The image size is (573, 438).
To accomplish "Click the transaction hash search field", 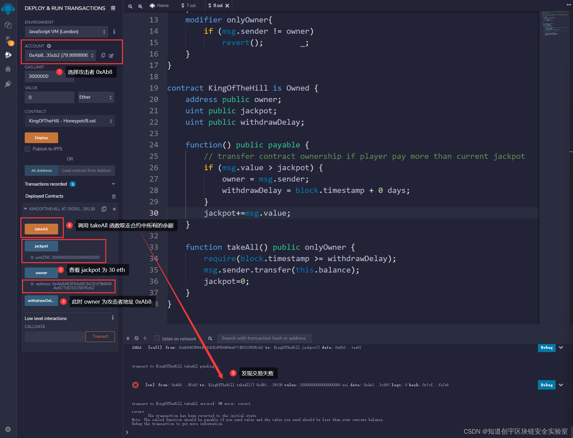I will coord(264,338).
